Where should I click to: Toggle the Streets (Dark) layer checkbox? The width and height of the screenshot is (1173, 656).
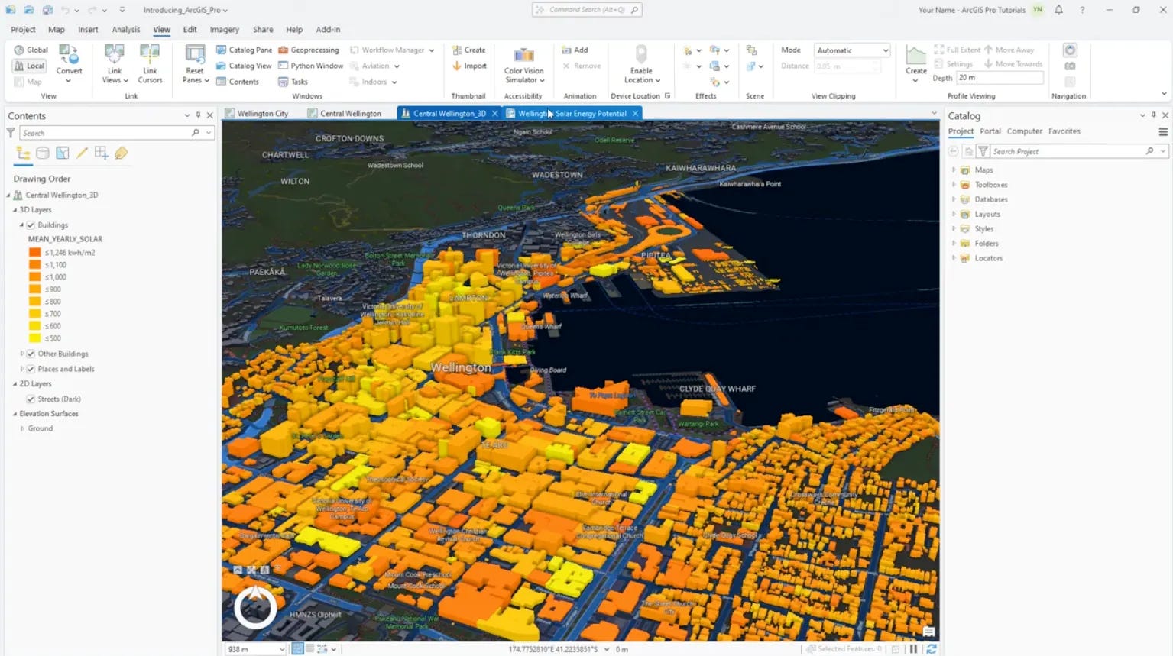(x=31, y=399)
